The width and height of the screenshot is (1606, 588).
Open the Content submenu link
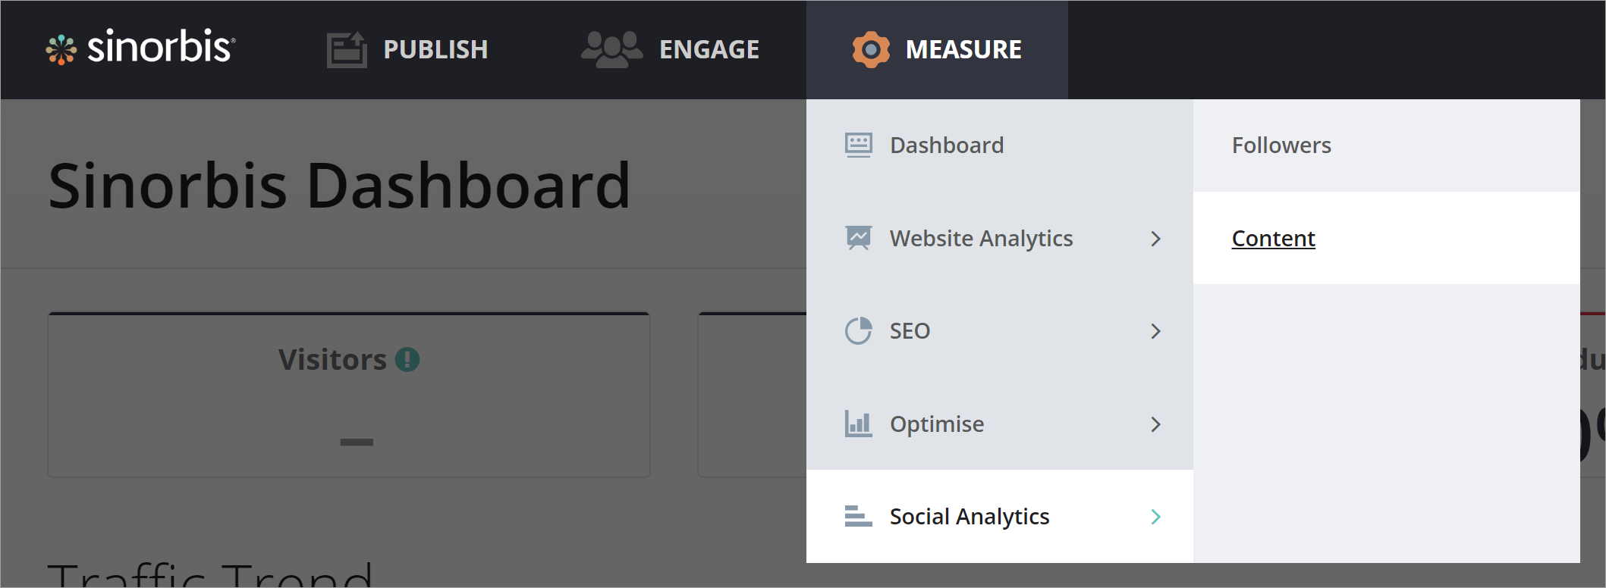pyautogui.click(x=1273, y=239)
